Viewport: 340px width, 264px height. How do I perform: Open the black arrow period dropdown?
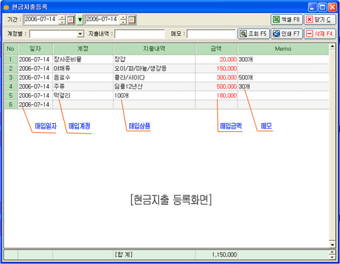80,20
